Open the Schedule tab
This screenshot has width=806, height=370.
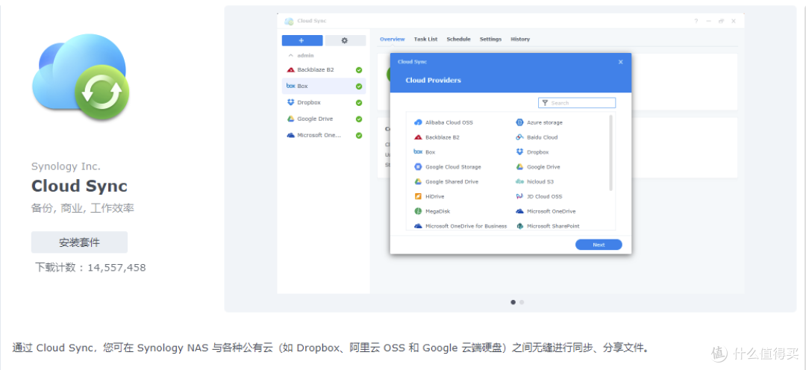coord(458,40)
